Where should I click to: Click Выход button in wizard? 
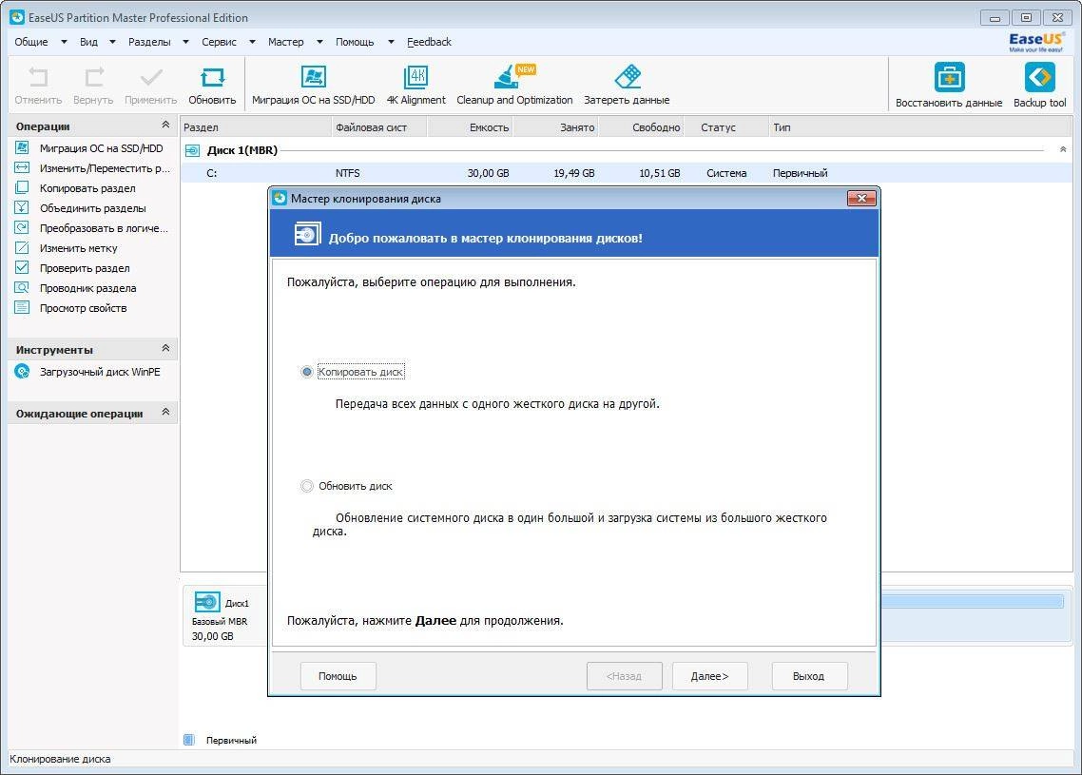pyautogui.click(x=809, y=676)
